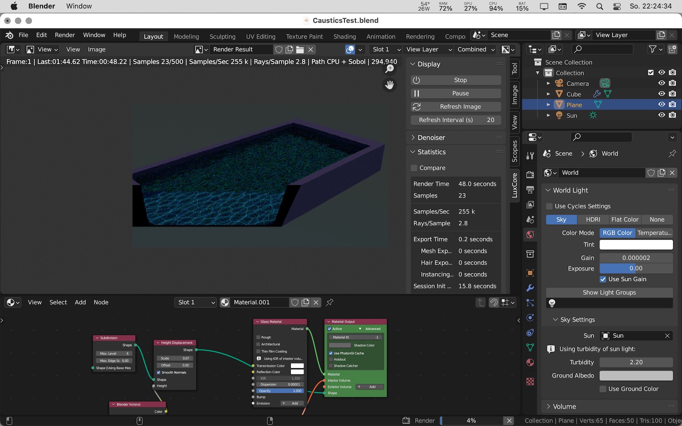The height and width of the screenshot is (426, 682).
Task: Open the LuxCore sidebar tab
Action: click(515, 185)
